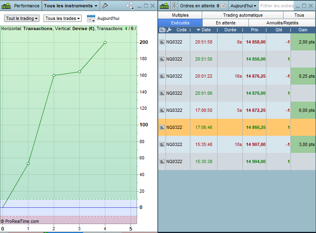Click DEMO icon in orders window
The height and width of the screenshot is (233, 316).
(x=164, y=6)
